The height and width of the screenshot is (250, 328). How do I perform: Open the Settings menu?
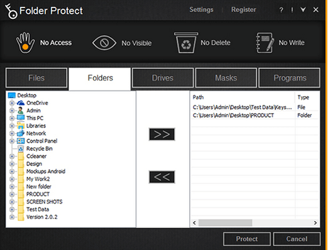click(x=201, y=9)
